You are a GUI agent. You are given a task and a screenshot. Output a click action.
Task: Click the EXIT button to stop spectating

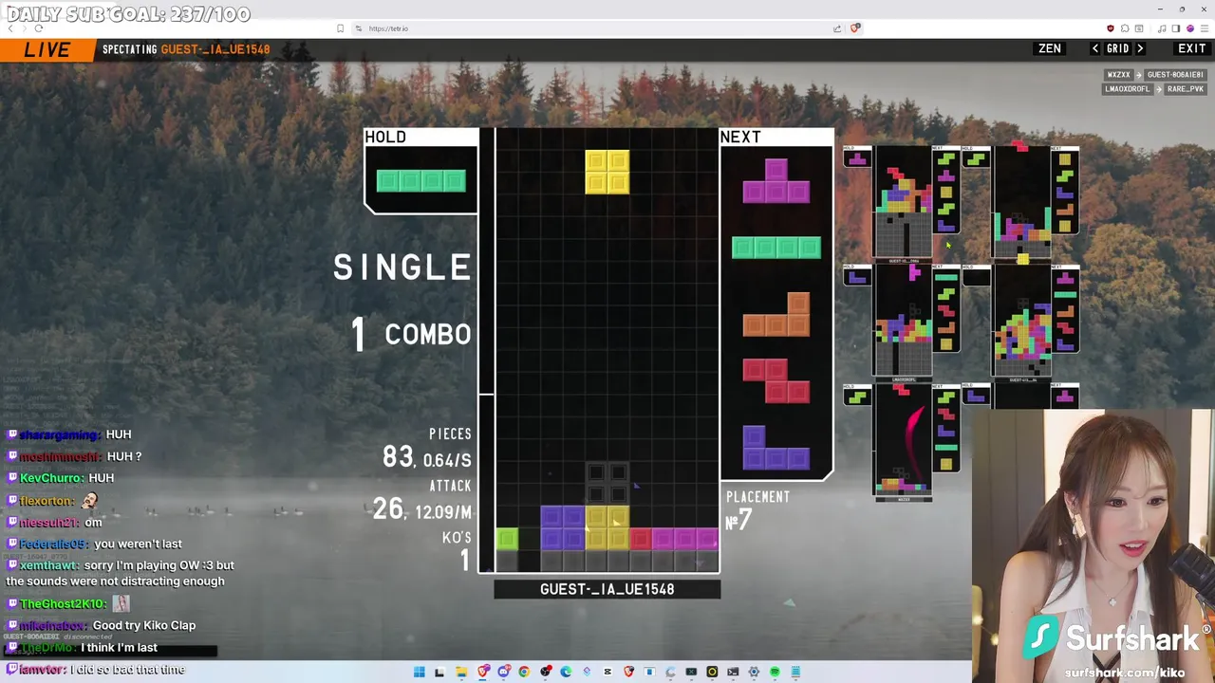coord(1191,48)
